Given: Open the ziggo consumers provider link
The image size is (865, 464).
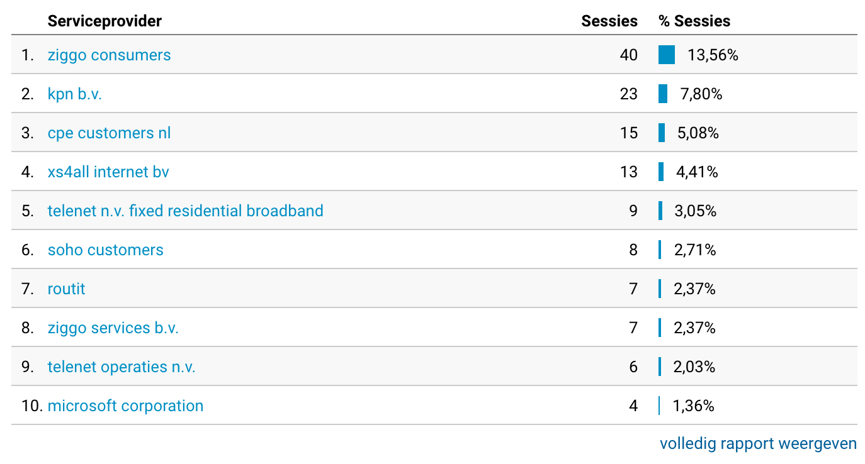Looking at the screenshot, I should [109, 55].
